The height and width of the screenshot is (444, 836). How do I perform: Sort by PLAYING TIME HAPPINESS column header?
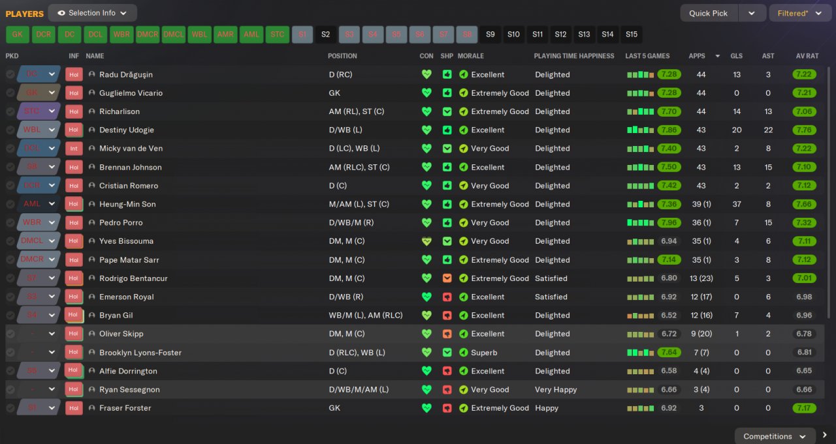click(x=574, y=56)
